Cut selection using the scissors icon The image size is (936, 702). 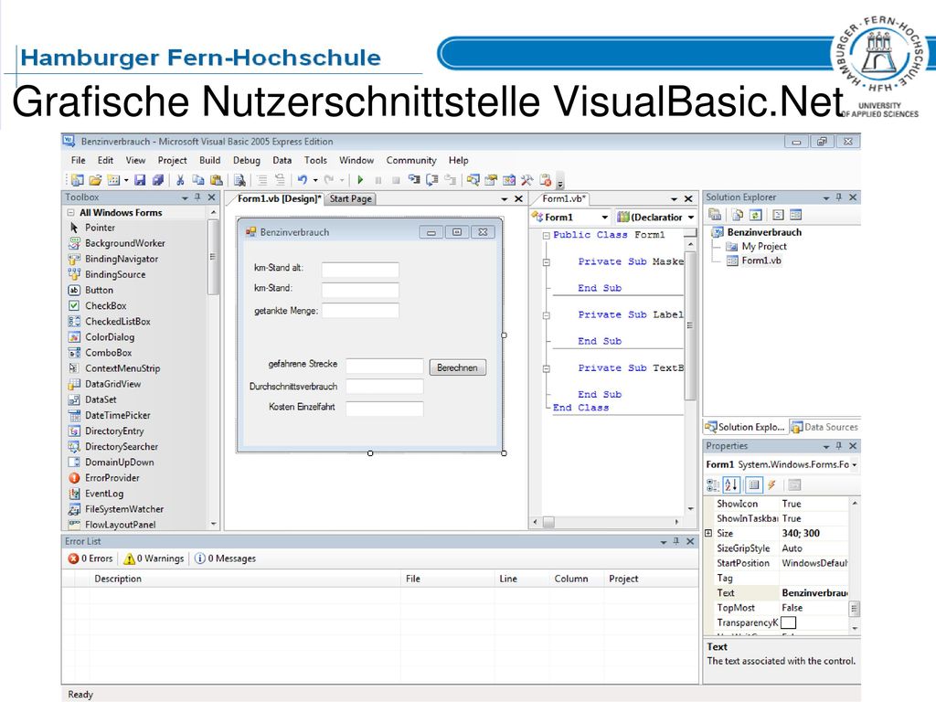[x=180, y=180]
